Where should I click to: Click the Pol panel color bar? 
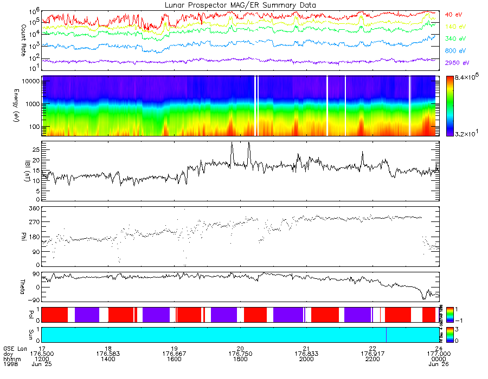click(x=450, y=315)
